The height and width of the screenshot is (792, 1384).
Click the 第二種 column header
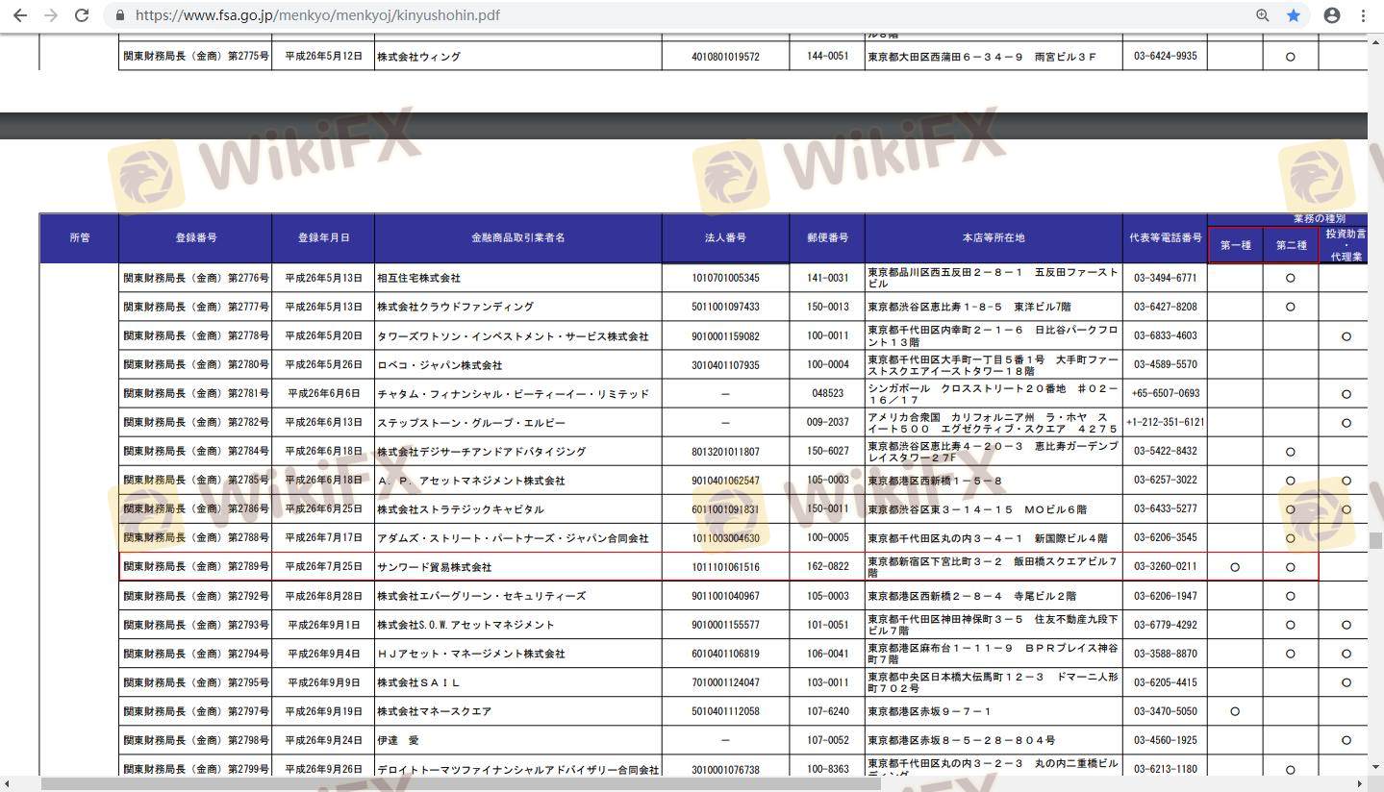click(x=1291, y=245)
